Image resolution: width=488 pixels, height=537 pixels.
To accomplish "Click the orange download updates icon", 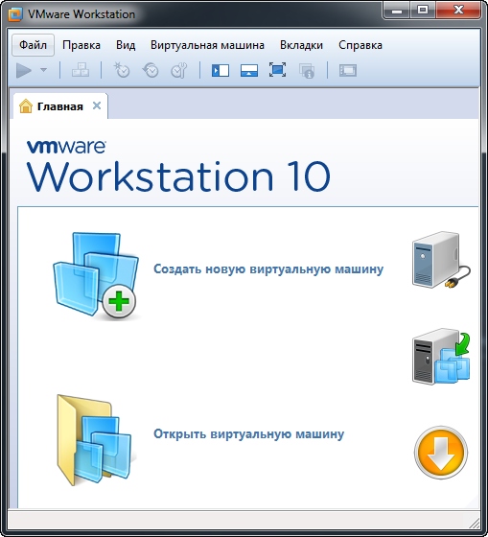I will point(441,453).
